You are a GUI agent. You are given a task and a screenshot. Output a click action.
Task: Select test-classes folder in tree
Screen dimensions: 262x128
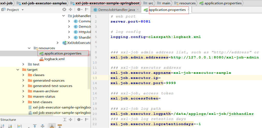[42, 102]
